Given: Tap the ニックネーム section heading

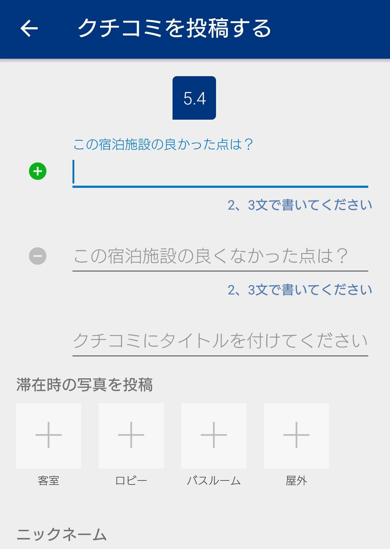Looking at the screenshot, I should click(62, 534).
